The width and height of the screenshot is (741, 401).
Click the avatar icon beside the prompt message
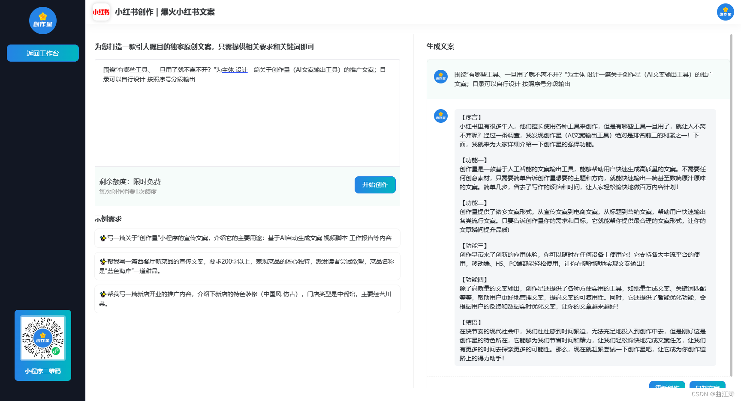[441, 77]
